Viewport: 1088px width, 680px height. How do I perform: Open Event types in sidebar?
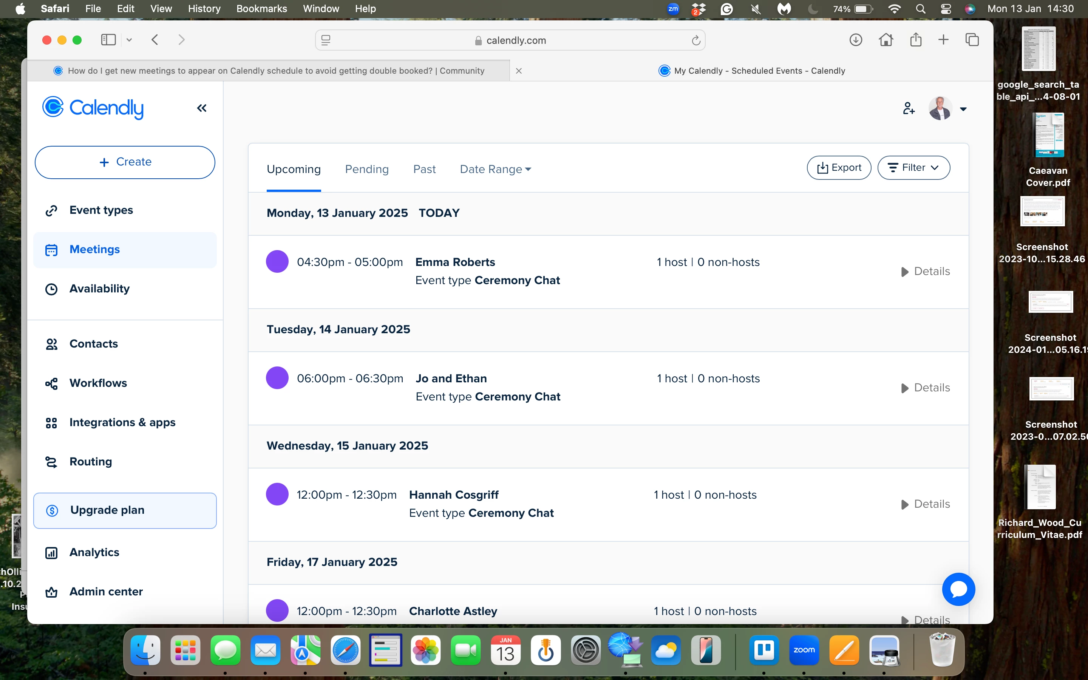tap(101, 210)
